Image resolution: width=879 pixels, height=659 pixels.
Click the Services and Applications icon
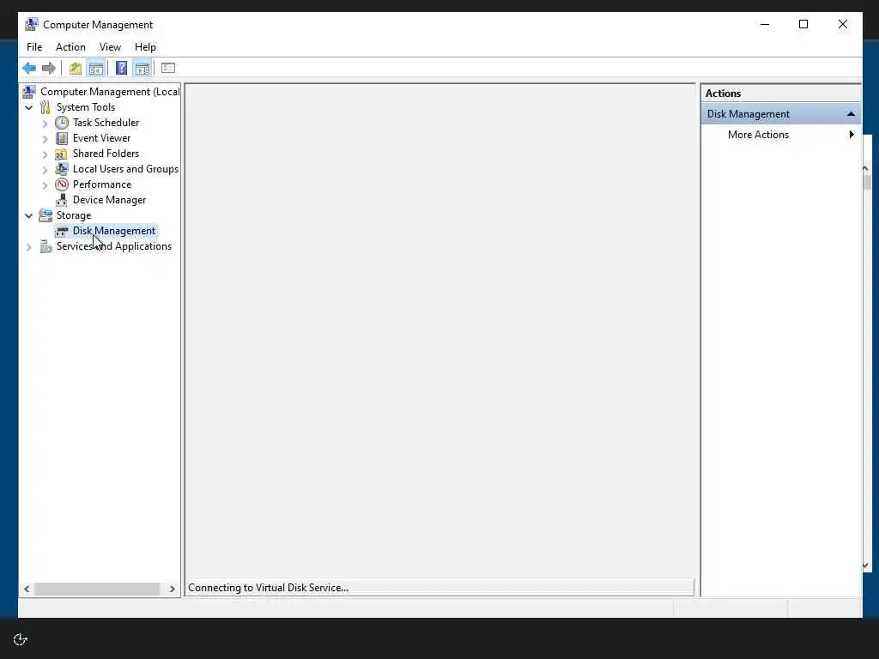[x=45, y=246]
